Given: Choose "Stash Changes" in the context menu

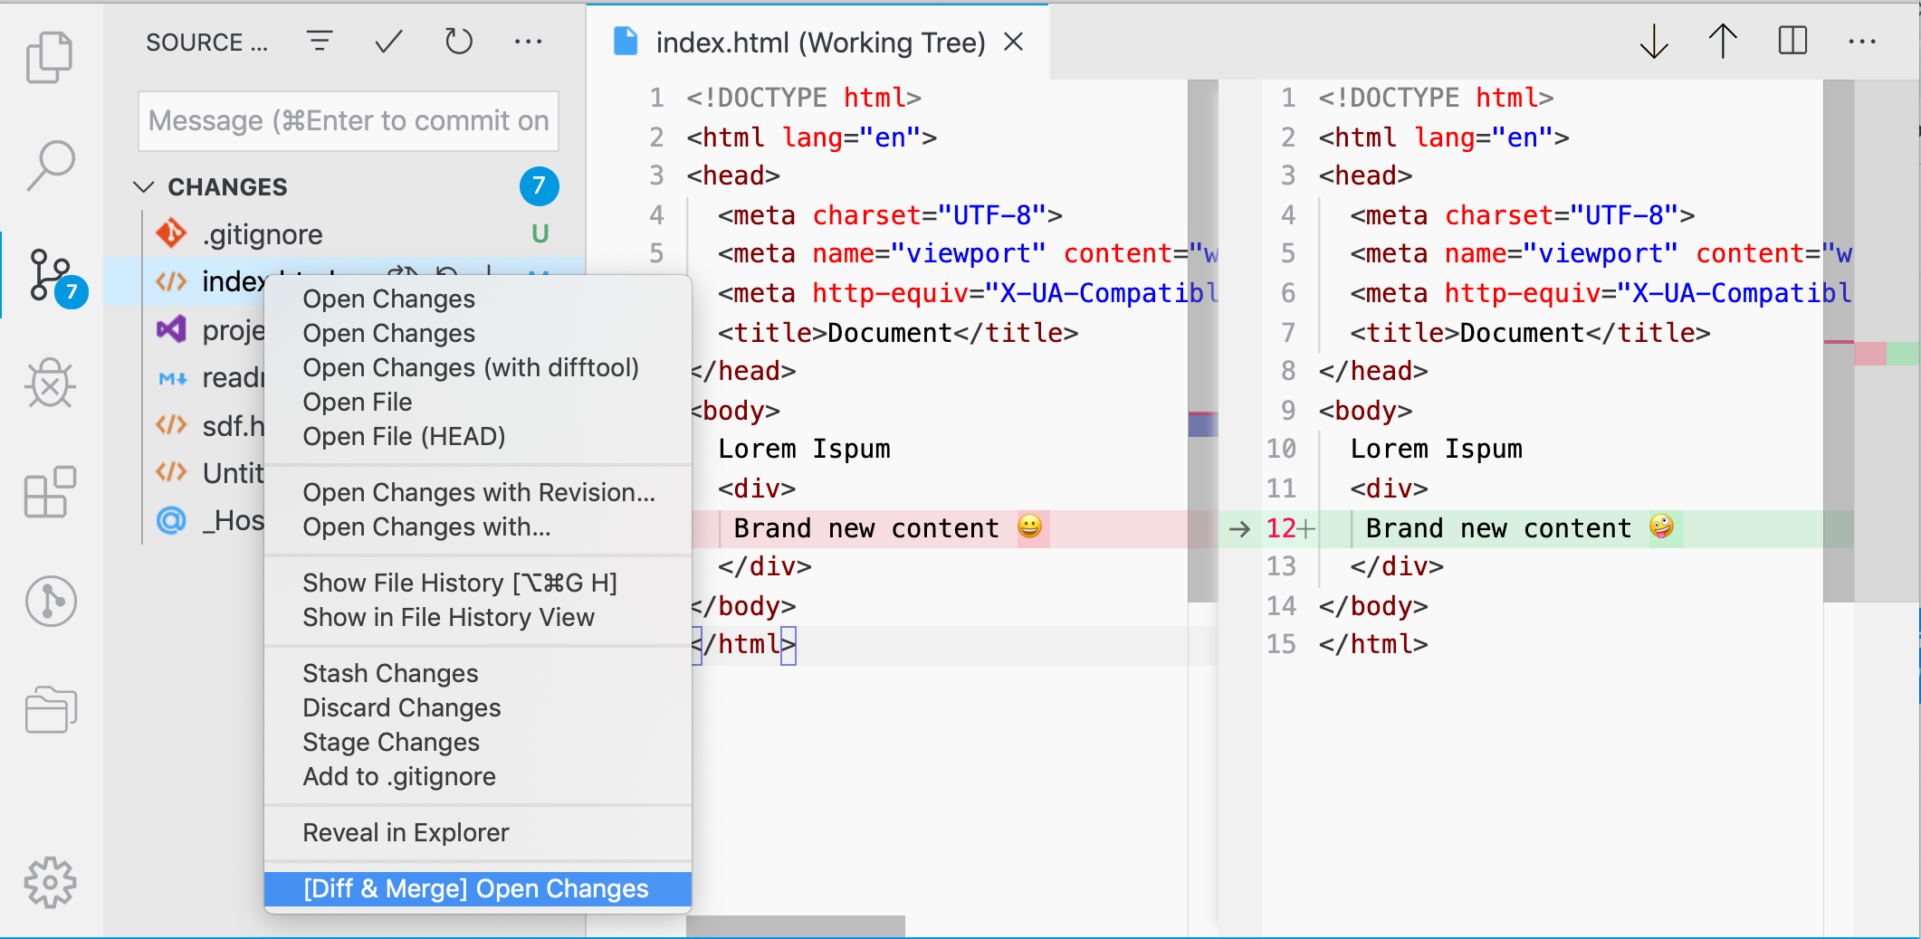Looking at the screenshot, I should (390, 672).
